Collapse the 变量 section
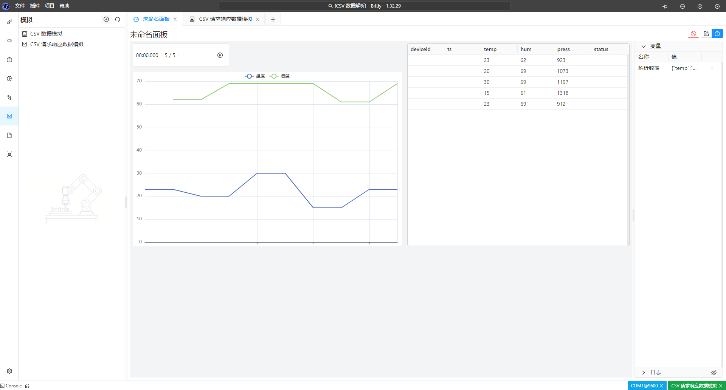 point(644,46)
